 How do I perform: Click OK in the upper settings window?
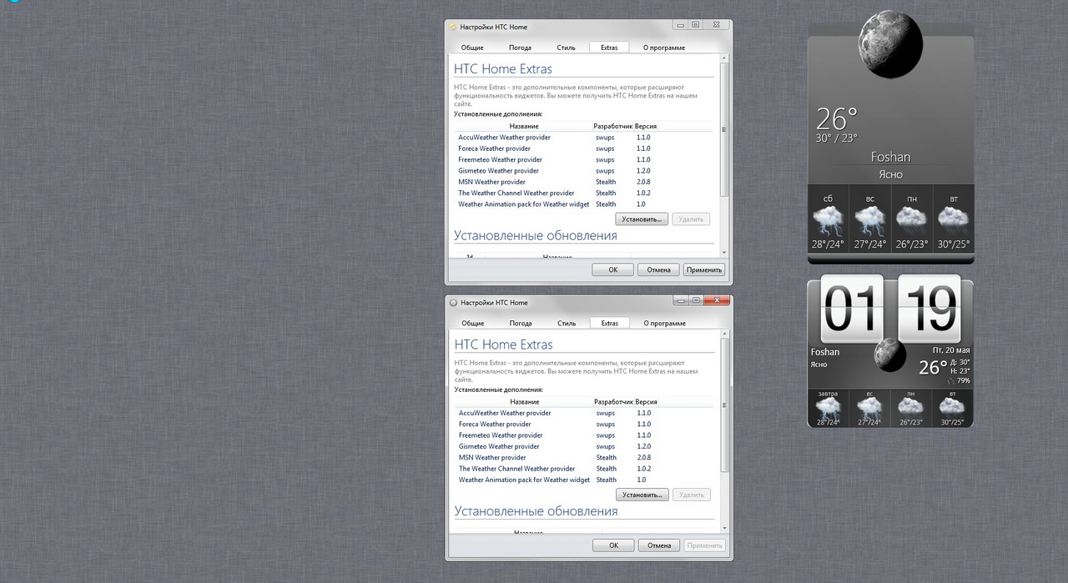click(x=613, y=269)
